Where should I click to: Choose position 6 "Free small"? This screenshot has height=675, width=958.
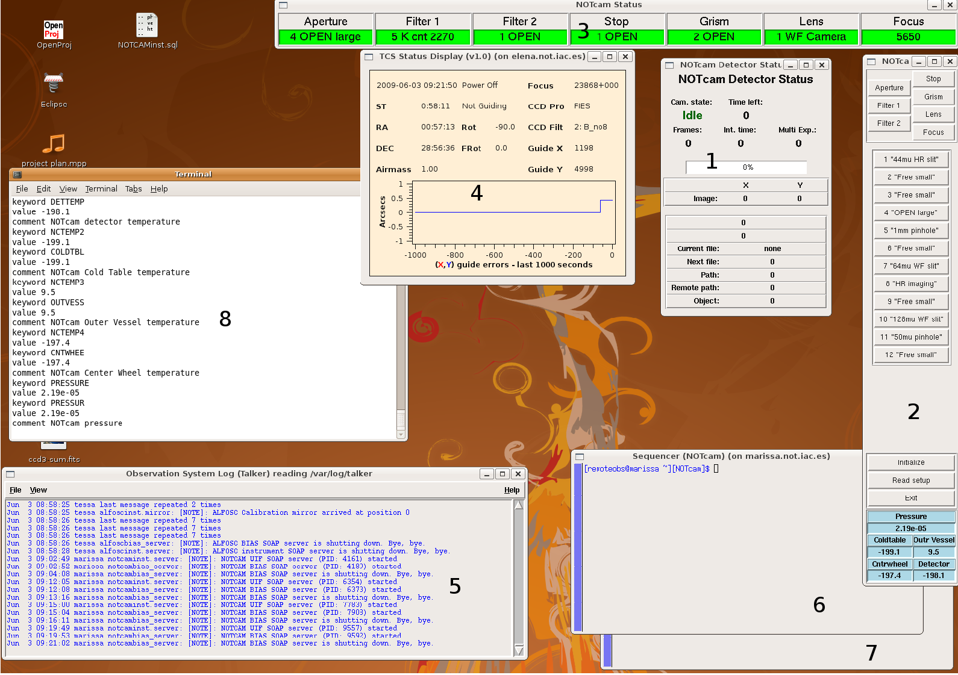click(x=911, y=248)
